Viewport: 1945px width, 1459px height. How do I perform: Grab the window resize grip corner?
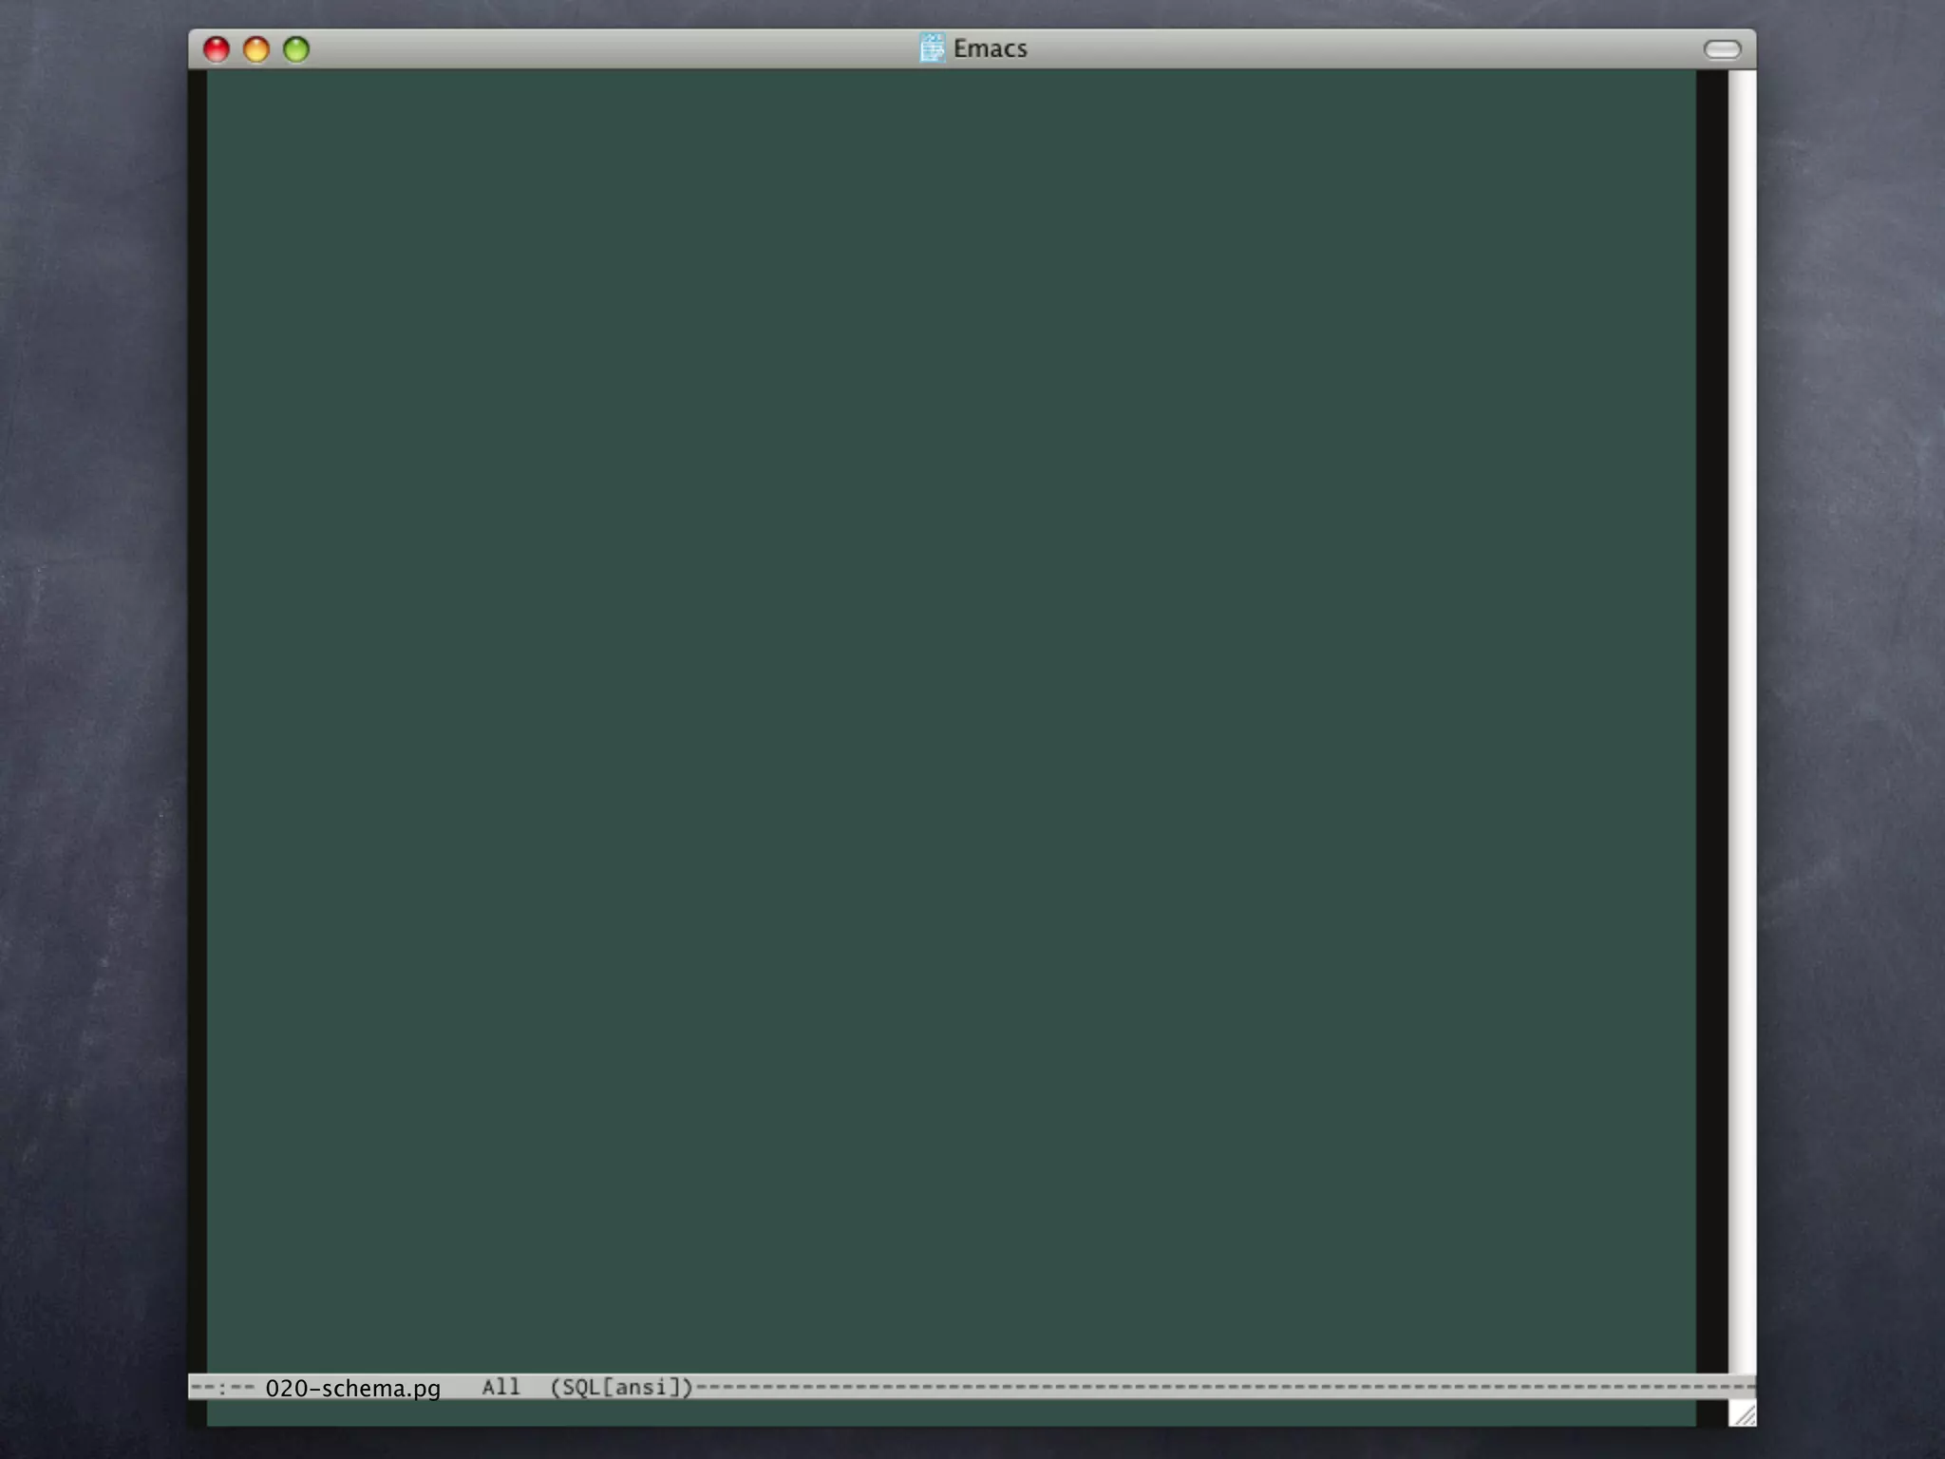[x=1744, y=1414]
